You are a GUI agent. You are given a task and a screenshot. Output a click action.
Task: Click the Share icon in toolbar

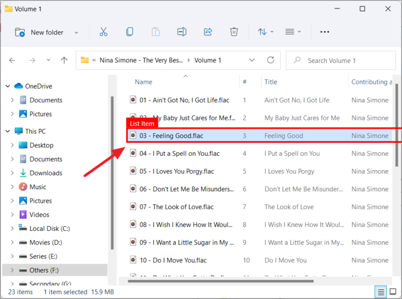[x=208, y=32]
